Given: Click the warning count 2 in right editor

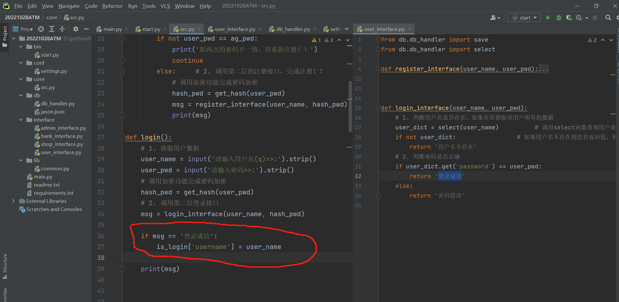Looking at the screenshot, I should click(592, 40).
